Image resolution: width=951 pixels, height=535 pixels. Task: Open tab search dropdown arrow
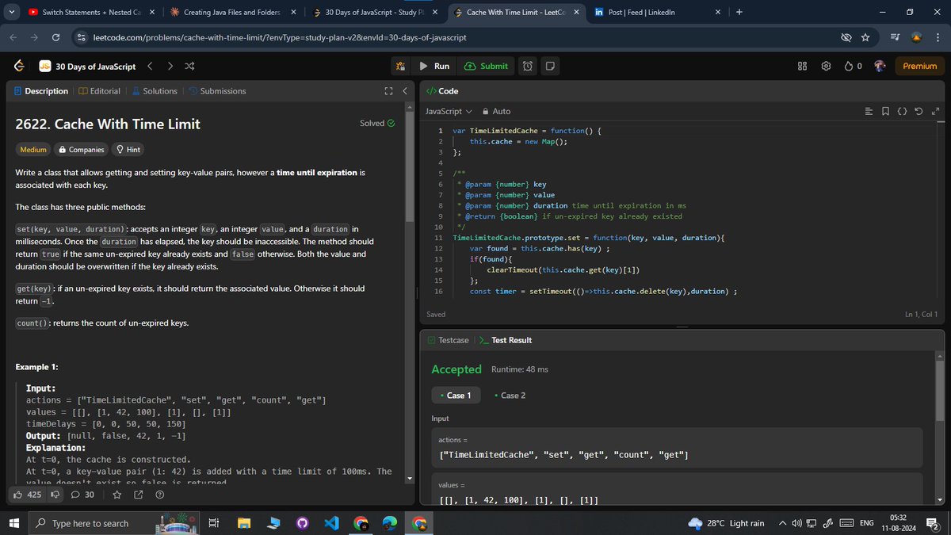coord(10,13)
